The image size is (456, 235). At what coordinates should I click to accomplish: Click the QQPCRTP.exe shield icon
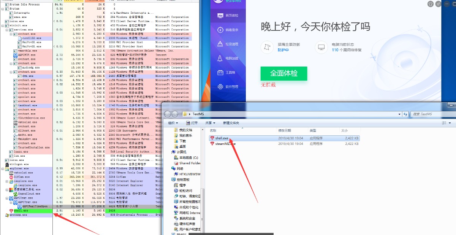[15, 55]
